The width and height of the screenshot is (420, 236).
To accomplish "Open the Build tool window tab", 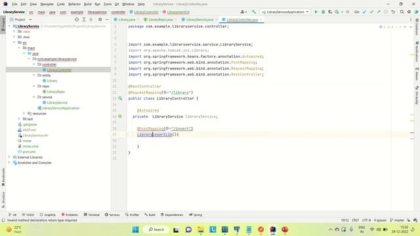I will coord(150,214).
